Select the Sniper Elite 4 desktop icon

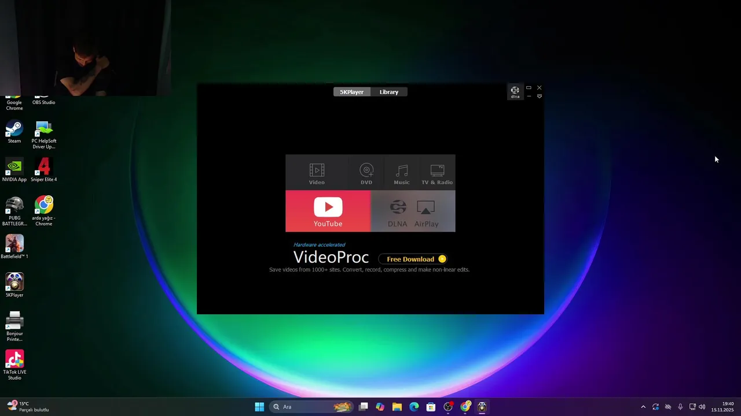point(44,170)
